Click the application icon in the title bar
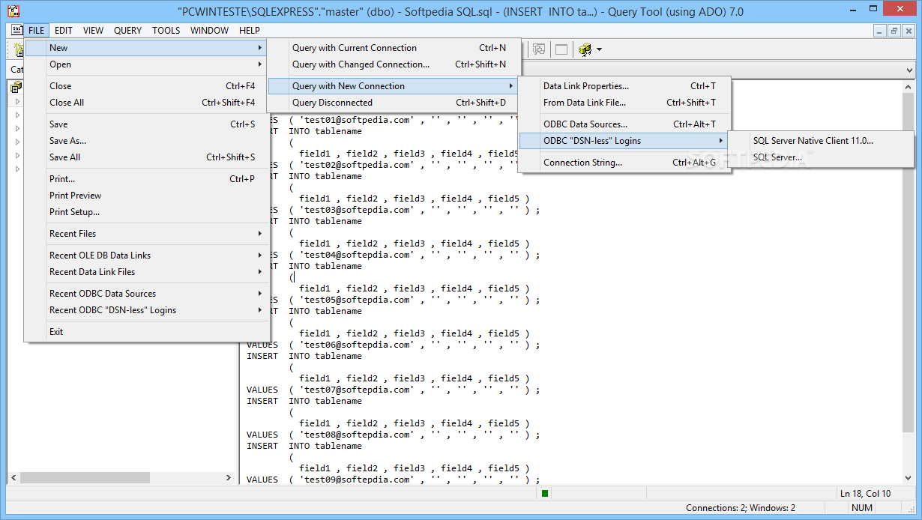This screenshot has height=520, width=922. [13, 11]
